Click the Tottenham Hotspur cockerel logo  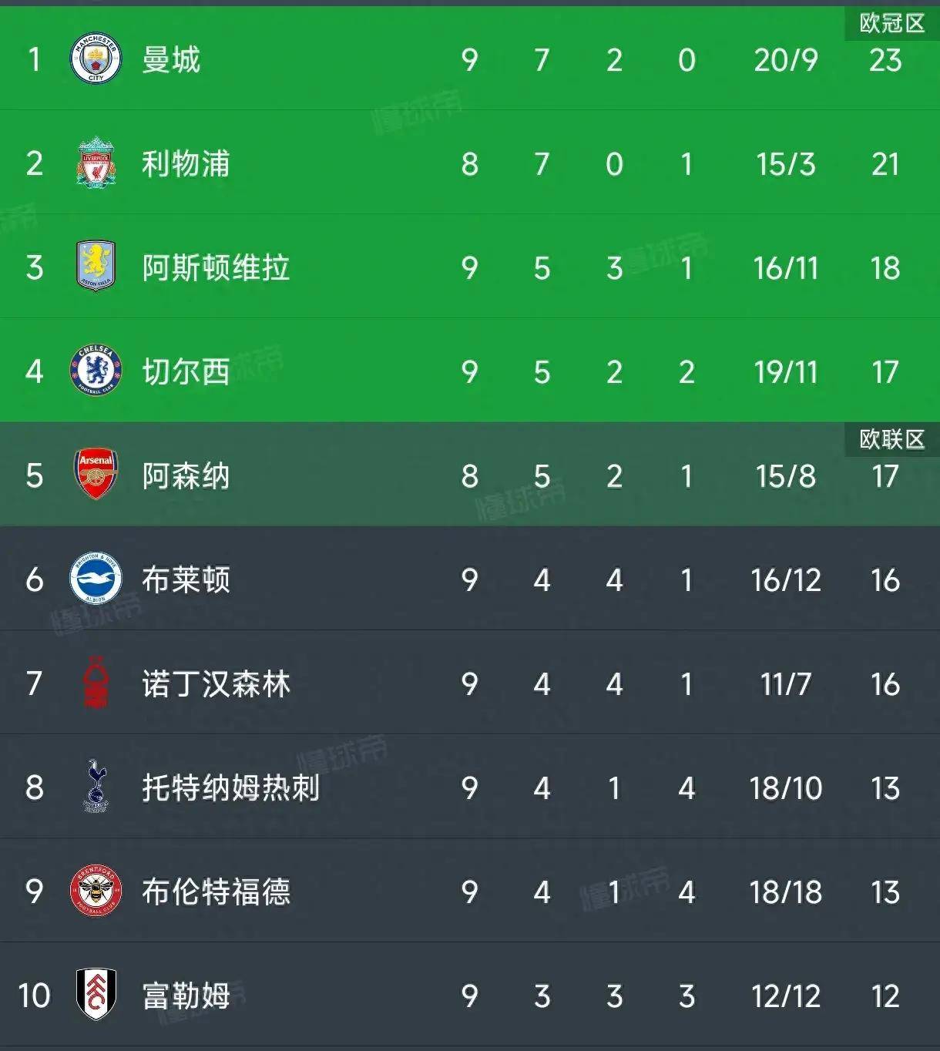[x=96, y=787]
